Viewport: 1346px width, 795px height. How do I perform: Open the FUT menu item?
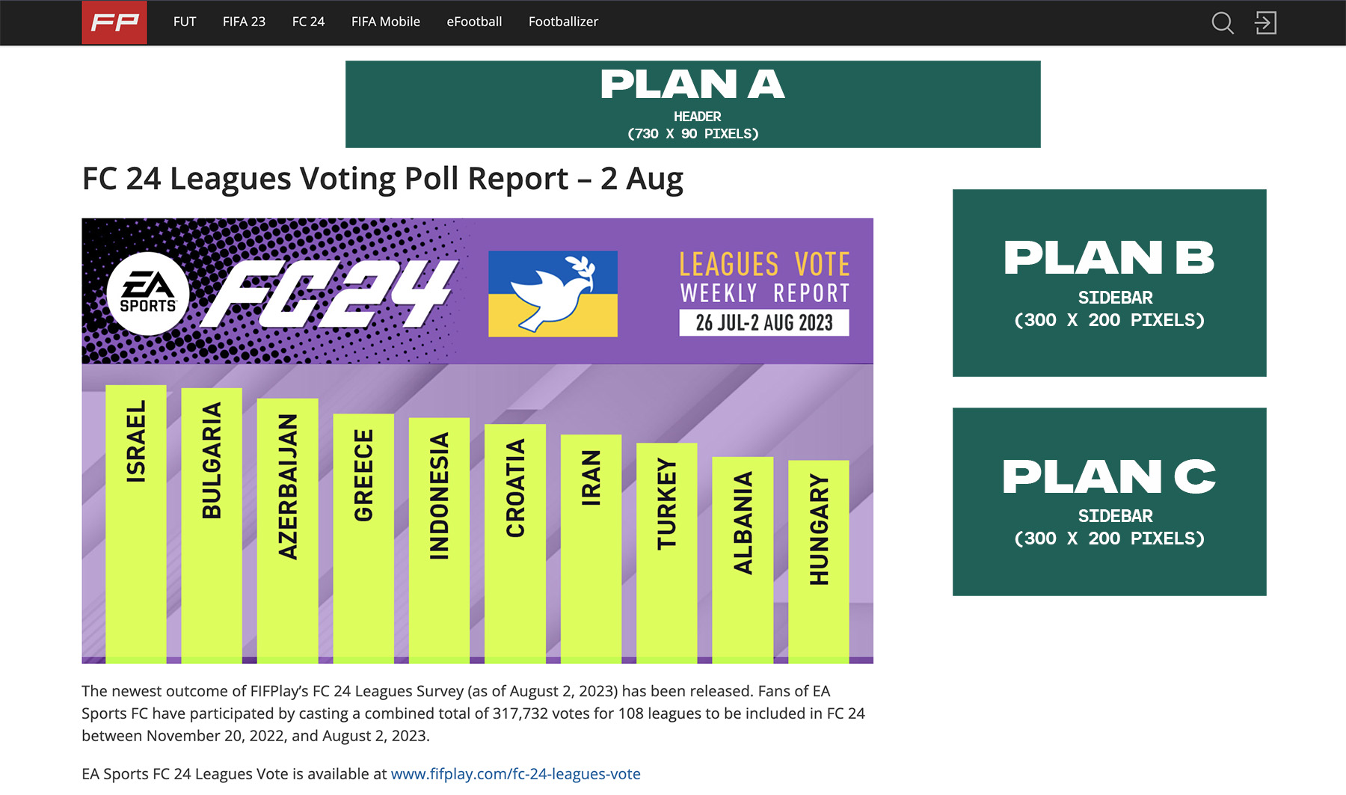pyautogui.click(x=185, y=22)
